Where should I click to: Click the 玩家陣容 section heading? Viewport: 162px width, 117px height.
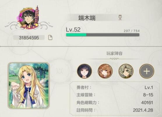tap(115, 54)
